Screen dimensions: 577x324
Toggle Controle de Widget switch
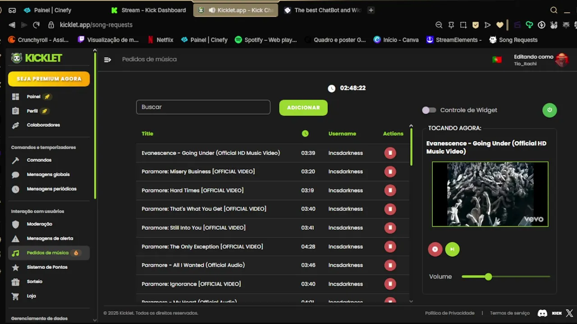pos(429,110)
